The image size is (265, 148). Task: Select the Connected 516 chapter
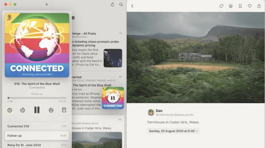point(37,126)
